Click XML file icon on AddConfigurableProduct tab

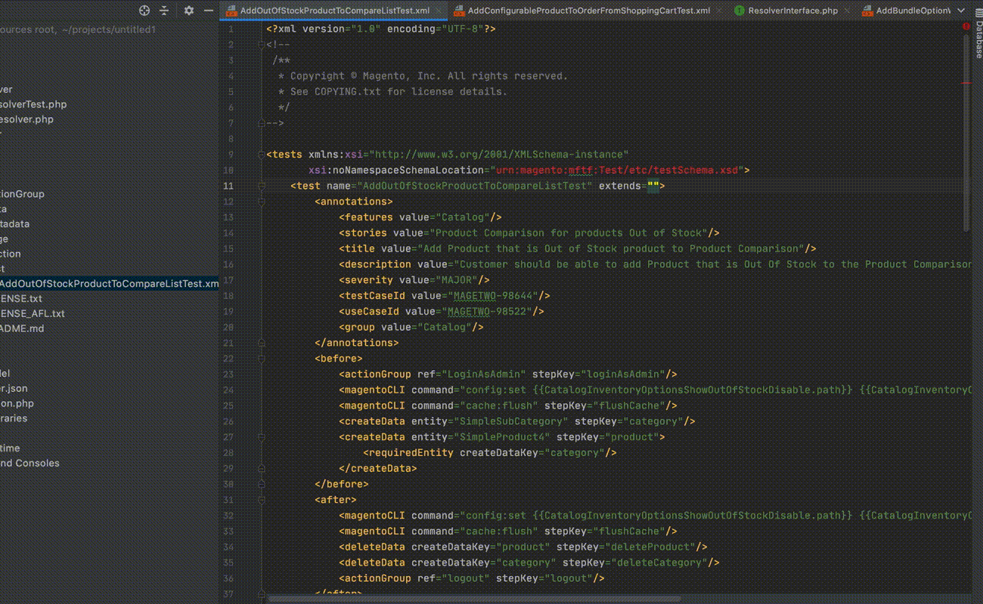pos(458,11)
